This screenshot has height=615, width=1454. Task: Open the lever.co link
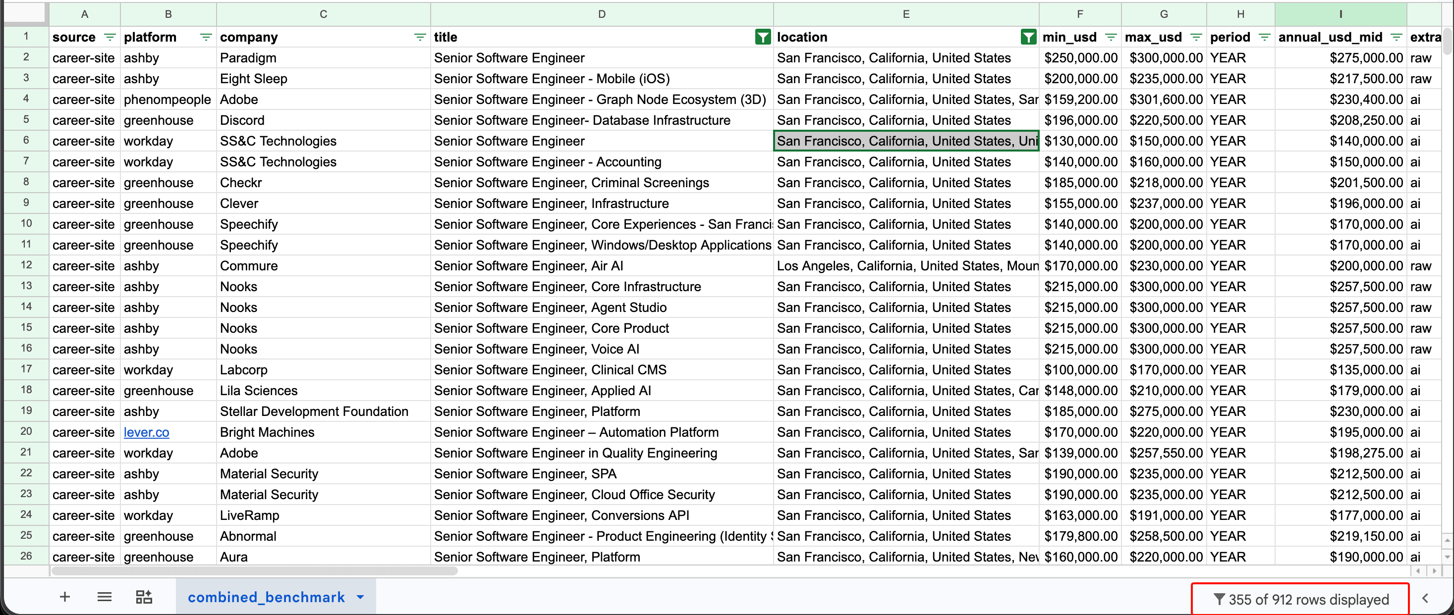146,432
